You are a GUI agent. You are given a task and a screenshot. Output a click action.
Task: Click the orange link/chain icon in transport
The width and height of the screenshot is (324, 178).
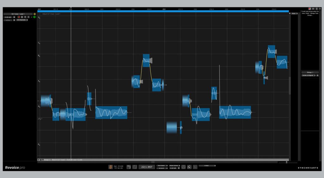tap(110, 167)
